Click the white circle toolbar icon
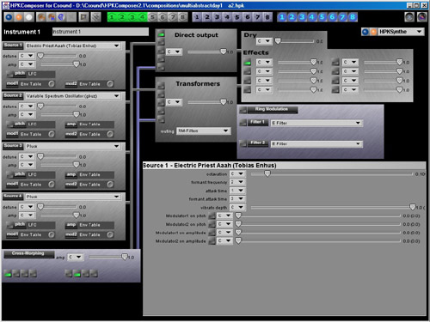This screenshot has width=430, height=322. pos(29,17)
